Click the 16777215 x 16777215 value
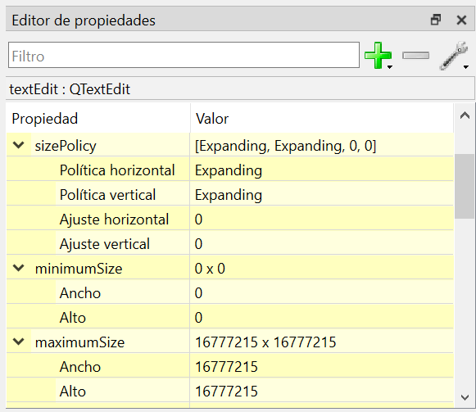The image size is (476, 412). tap(265, 342)
